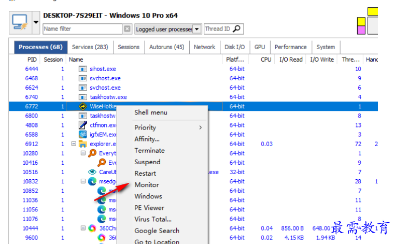Open the Performance tab
Image resolution: width=394 pixels, height=244 pixels.
point(290,47)
